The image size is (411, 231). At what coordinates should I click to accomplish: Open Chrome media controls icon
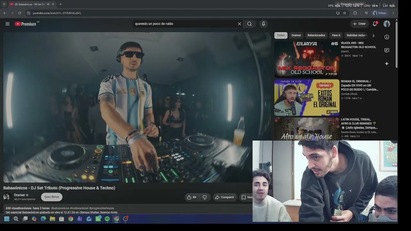(366, 13)
